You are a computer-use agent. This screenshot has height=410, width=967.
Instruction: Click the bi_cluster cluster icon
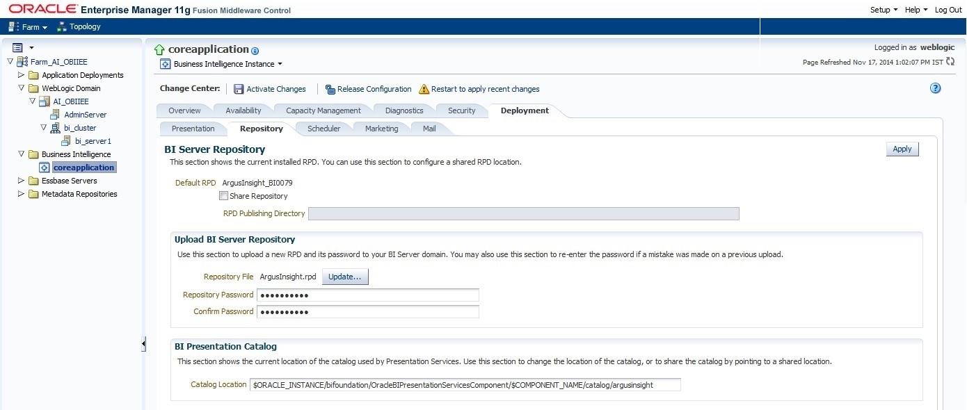(56, 128)
